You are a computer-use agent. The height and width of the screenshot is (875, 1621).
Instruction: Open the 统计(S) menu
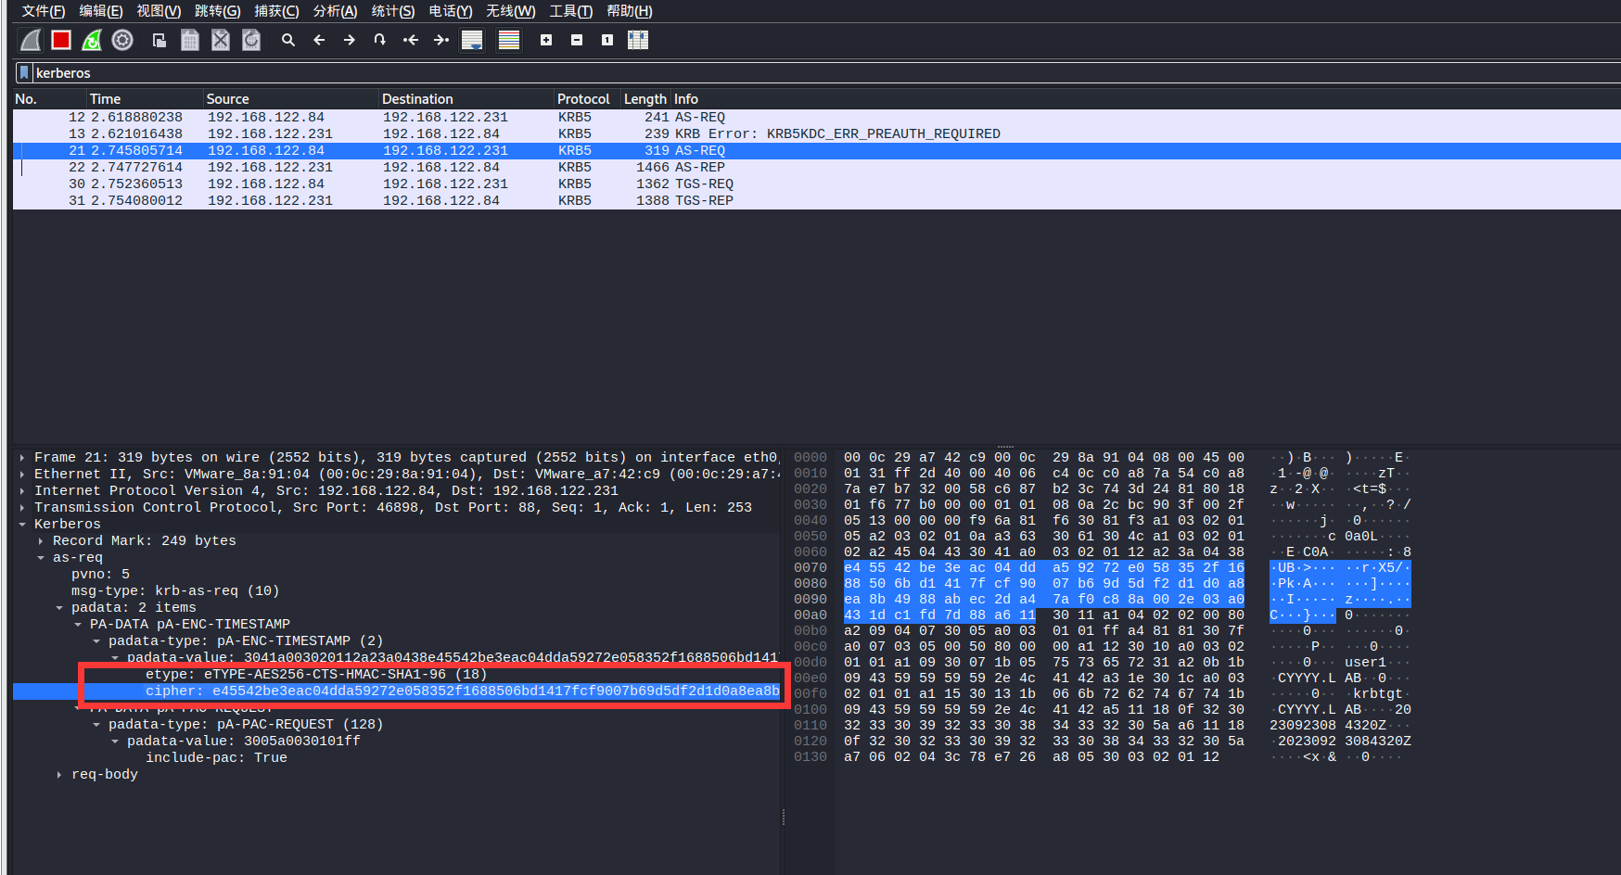393,11
